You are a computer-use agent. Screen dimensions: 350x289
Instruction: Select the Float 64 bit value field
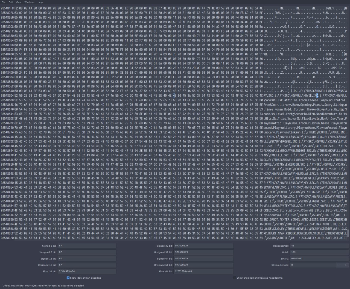tap(203, 271)
